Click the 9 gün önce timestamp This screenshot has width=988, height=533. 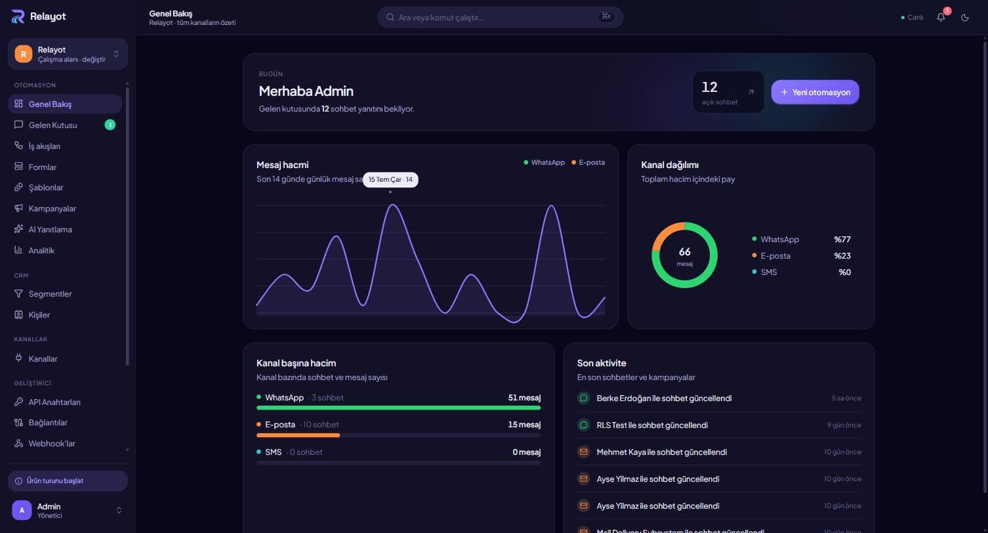pyautogui.click(x=844, y=425)
